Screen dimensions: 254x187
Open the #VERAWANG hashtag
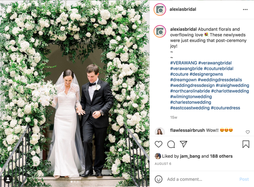[x=184, y=63]
